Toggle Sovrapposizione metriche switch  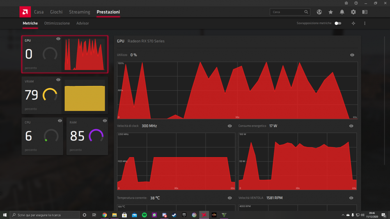click(338, 23)
